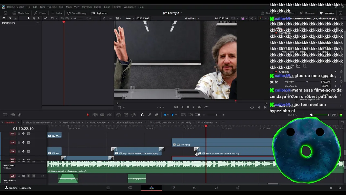The width and height of the screenshot is (346, 195).
Task: Open the Effects panel
Action: 40,13
